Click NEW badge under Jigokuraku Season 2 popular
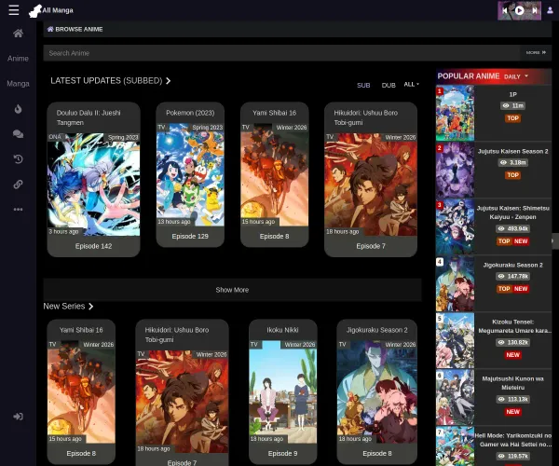The width and height of the screenshot is (559, 466). [521, 289]
